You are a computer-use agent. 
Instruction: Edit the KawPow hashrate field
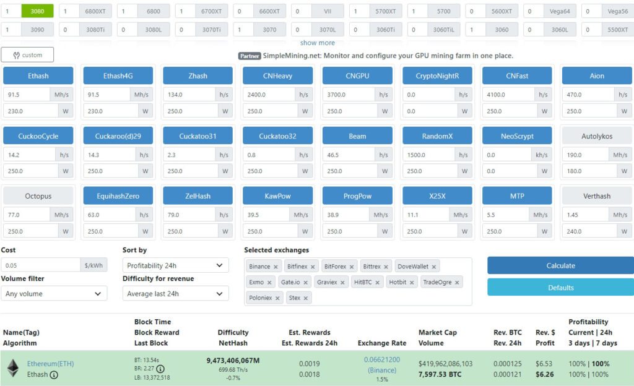(266, 215)
